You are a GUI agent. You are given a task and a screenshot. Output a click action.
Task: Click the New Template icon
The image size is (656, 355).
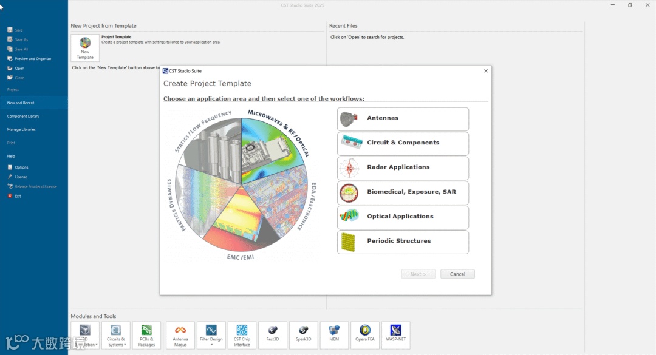click(85, 48)
